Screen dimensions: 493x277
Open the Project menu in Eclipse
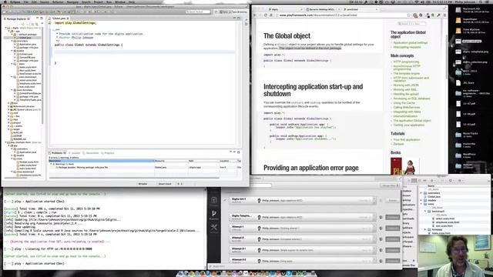tap(98, 2)
